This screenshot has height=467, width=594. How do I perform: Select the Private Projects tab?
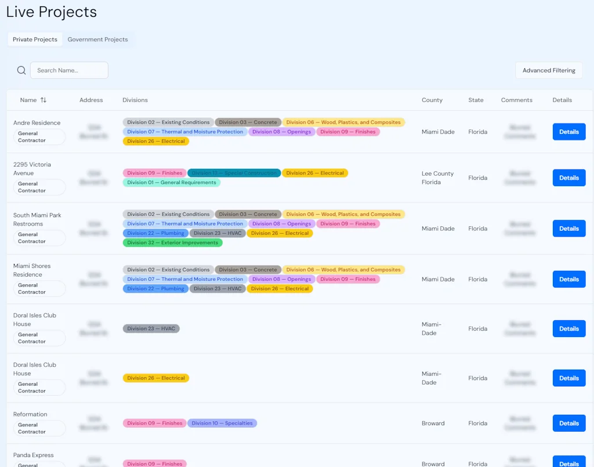coord(34,39)
